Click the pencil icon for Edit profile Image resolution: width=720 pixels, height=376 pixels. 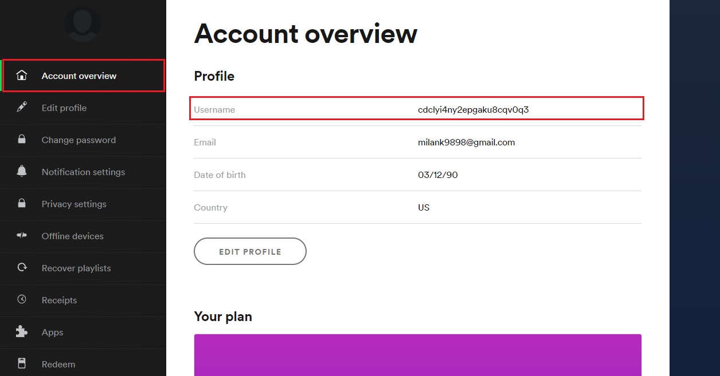(x=22, y=108)
